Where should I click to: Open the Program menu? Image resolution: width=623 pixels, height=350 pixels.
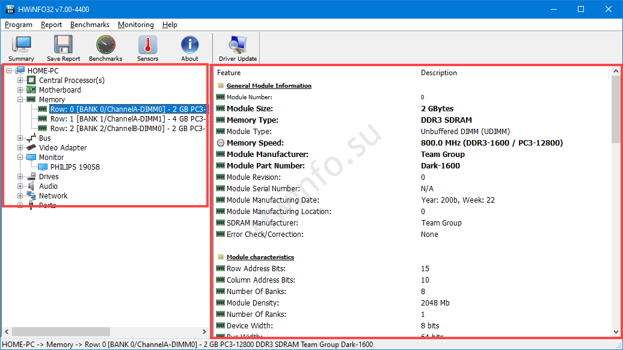19,25
